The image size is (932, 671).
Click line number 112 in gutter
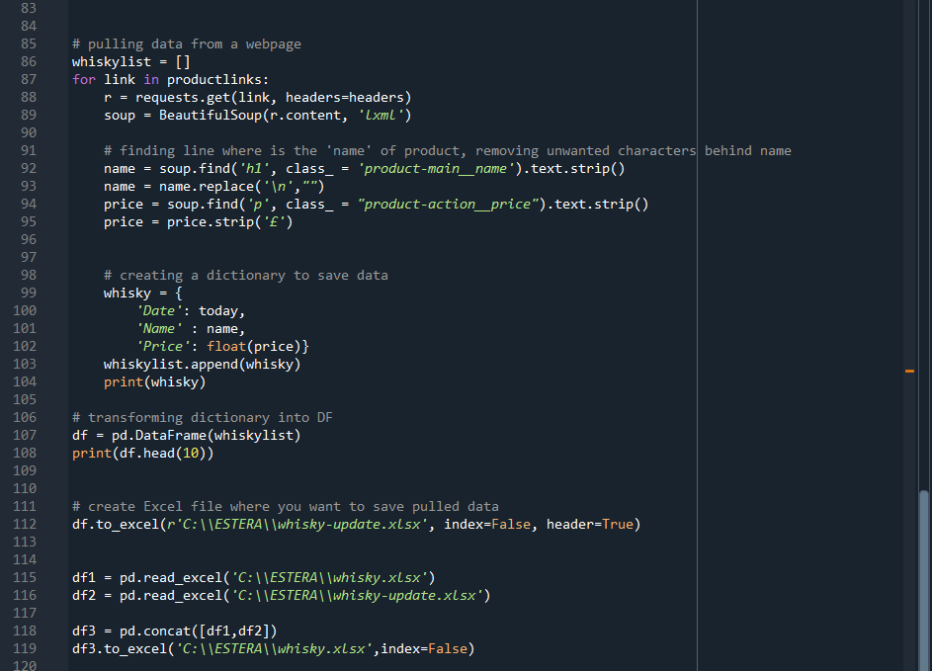(x=25, y=524)
